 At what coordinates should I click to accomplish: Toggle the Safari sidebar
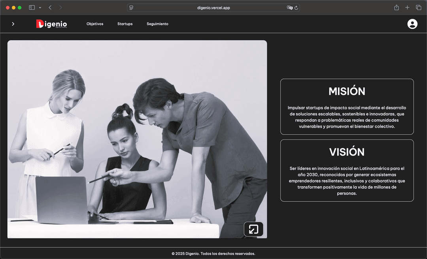(32, 8)
